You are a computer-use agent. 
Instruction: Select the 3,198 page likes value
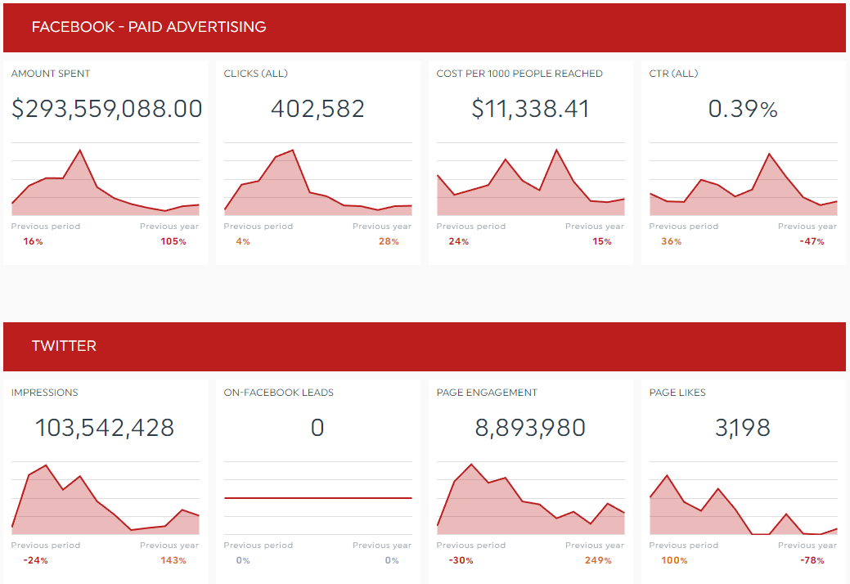pos(743,428)
